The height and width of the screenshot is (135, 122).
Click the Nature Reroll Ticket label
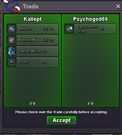point(87,29)
